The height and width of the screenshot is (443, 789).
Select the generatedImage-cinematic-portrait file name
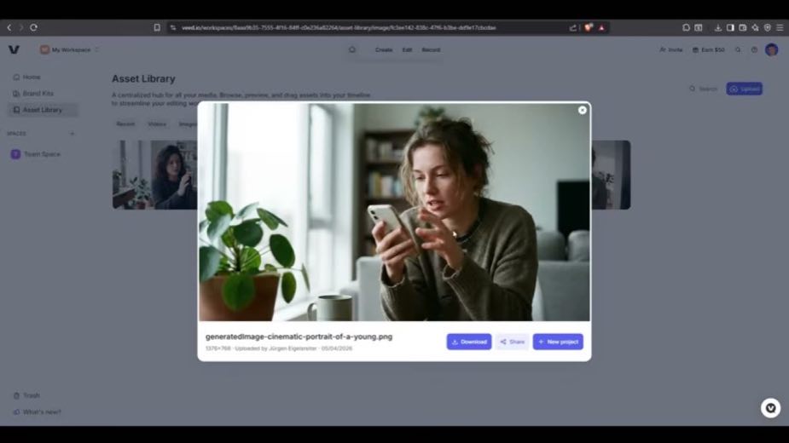(299, 337)
